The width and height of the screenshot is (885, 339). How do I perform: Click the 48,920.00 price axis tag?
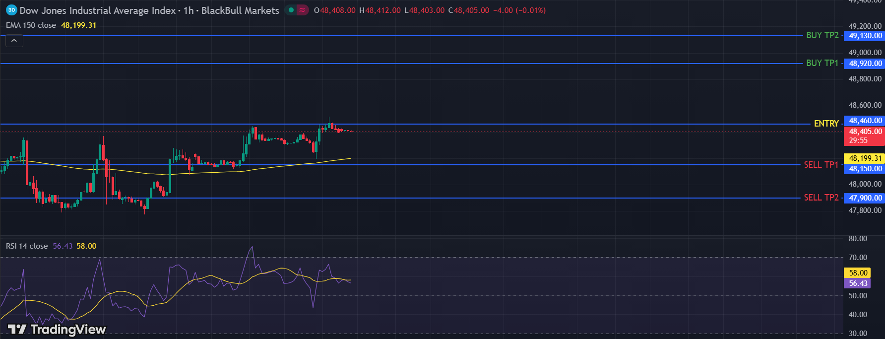(865, 64)
